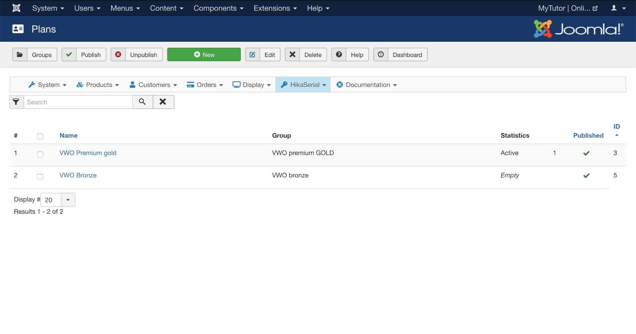
Task: Click the Groups button label
Action: pos(42,55)
